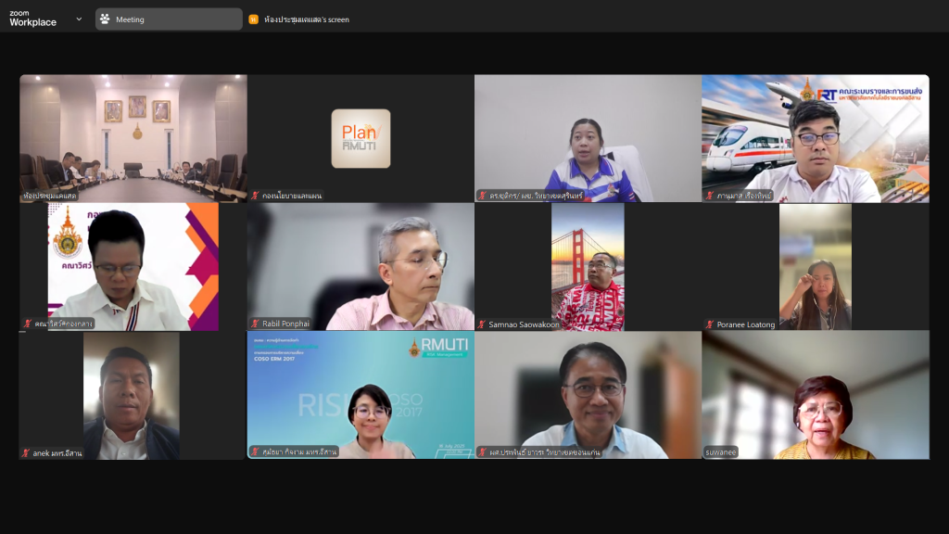Open the ห้องประชุมแคแสด's screen tab
This screenshot has height=534, width=949.
[x=306, y=19]
